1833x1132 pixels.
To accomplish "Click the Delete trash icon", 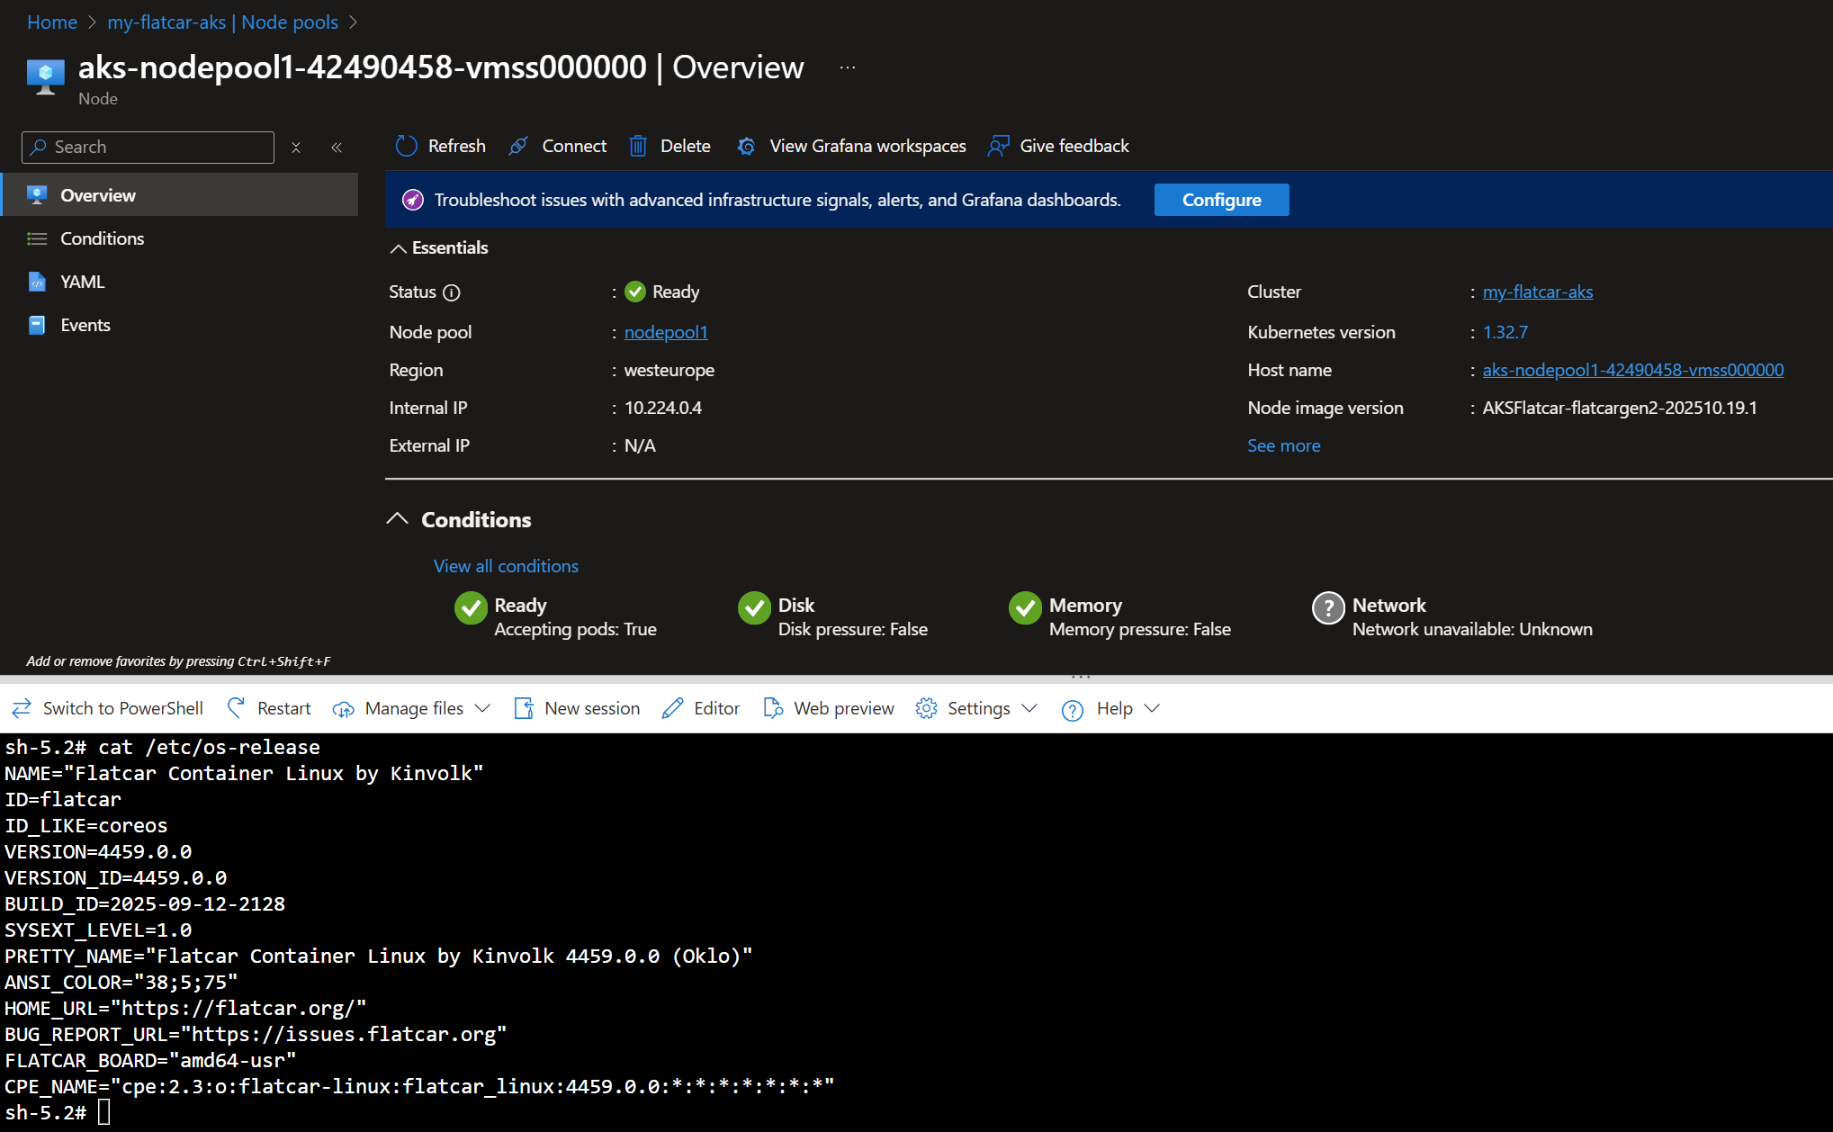I will tap(638, 146).
